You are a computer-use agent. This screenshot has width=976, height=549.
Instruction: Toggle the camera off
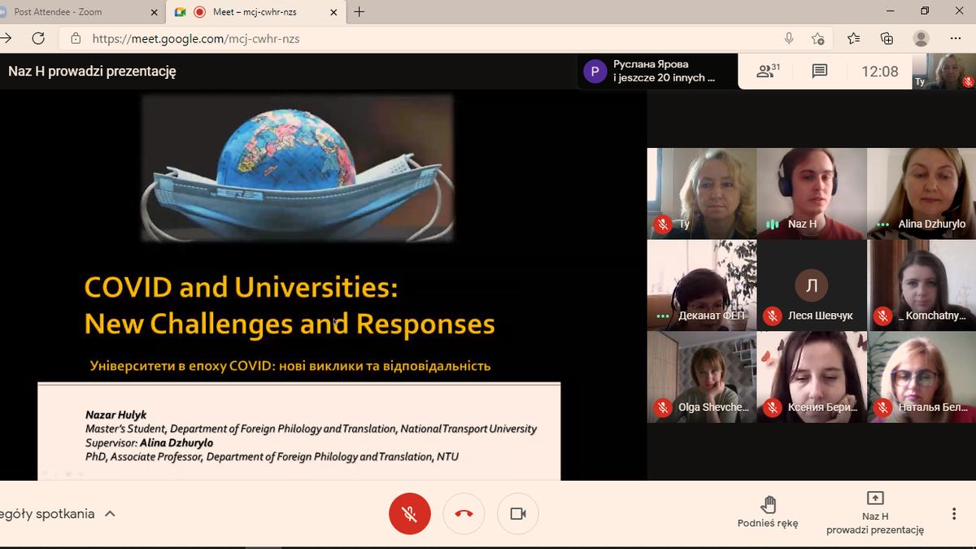pos(517,514)
